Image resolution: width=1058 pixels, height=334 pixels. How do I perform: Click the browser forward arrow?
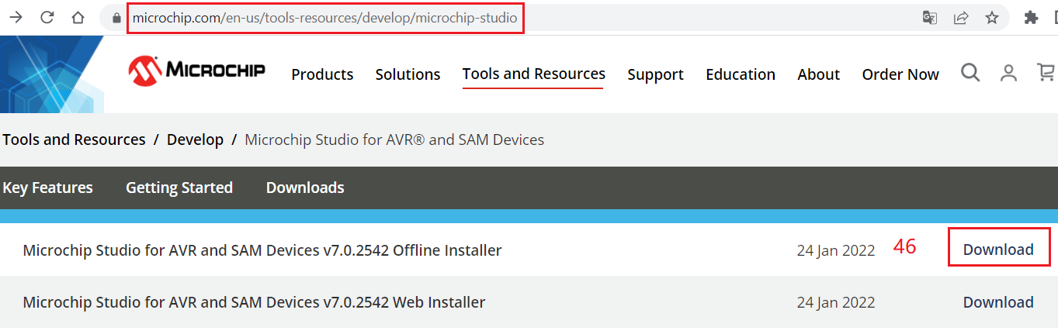[x=16, y=17]
